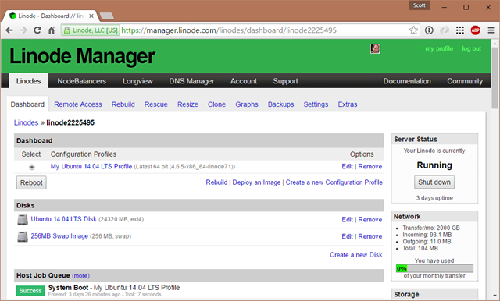Switch to the Settings subtab
This screenshot has width=500, height=301.
[316, 104]
